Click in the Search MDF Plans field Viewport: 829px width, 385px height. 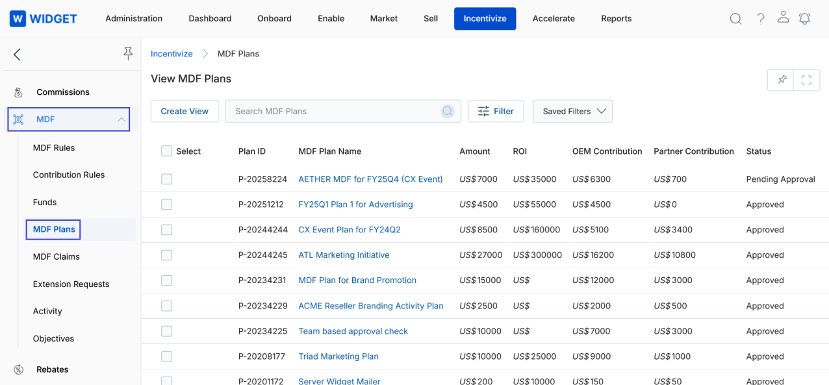(x=343, y=111)
